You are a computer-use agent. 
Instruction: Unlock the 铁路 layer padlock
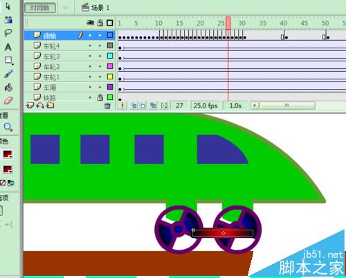(x=100, y=97)
